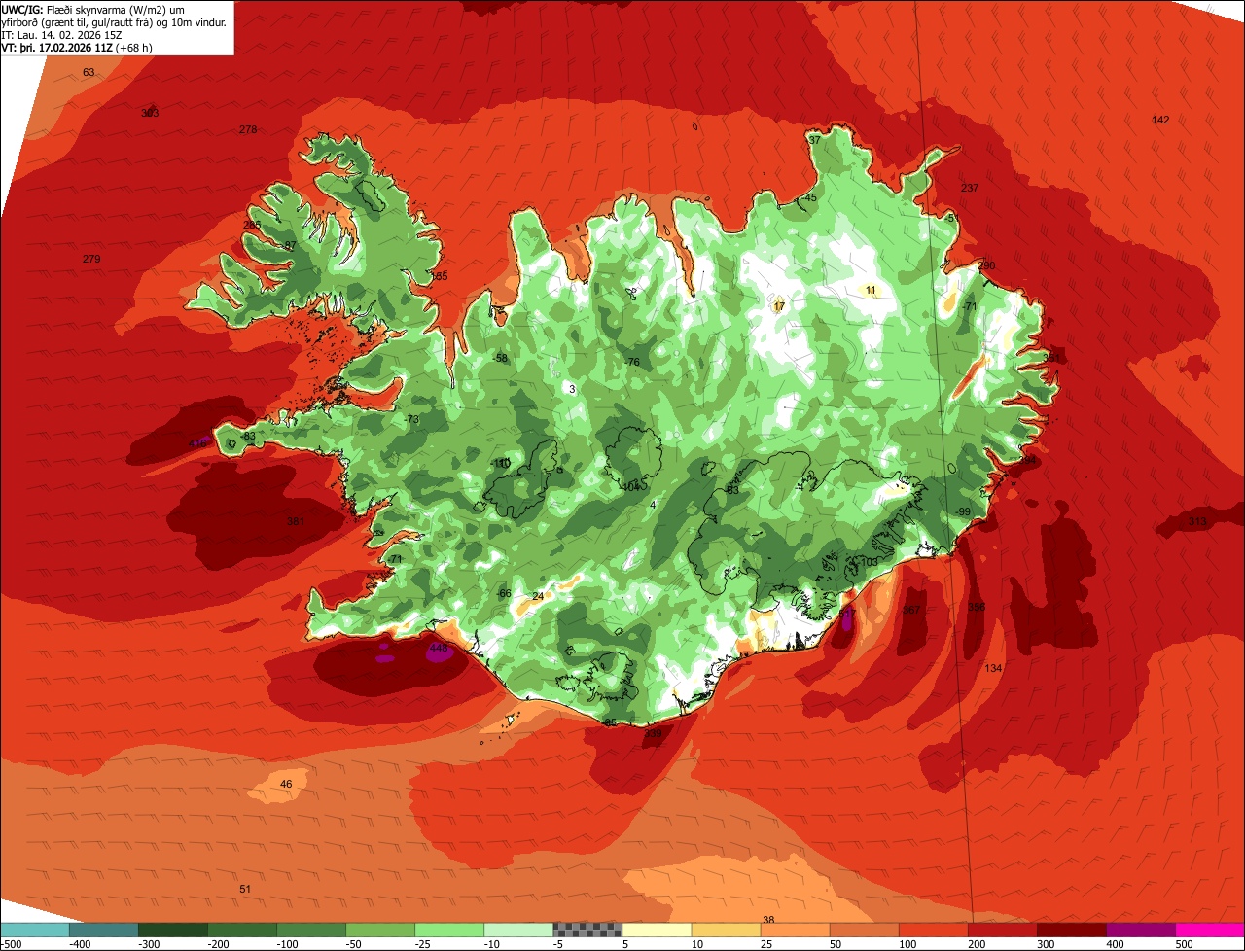Viewport: 1245px width, 951px height.
Task: Click the 237 value off the northeast coast
Action: (970, 188)
